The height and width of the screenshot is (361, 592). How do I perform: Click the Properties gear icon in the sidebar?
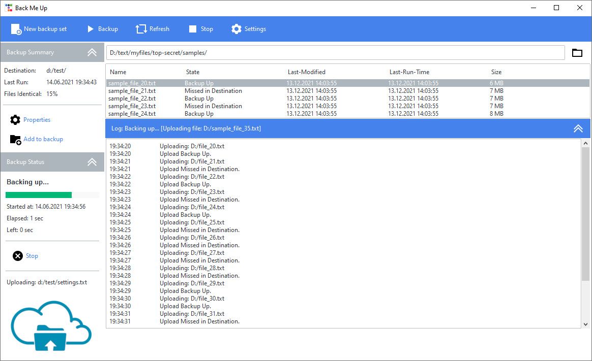15,120
